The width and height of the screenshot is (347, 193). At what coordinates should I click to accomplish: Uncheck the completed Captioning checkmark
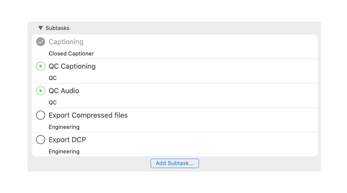pyautogui.click(x=40, y=42)
